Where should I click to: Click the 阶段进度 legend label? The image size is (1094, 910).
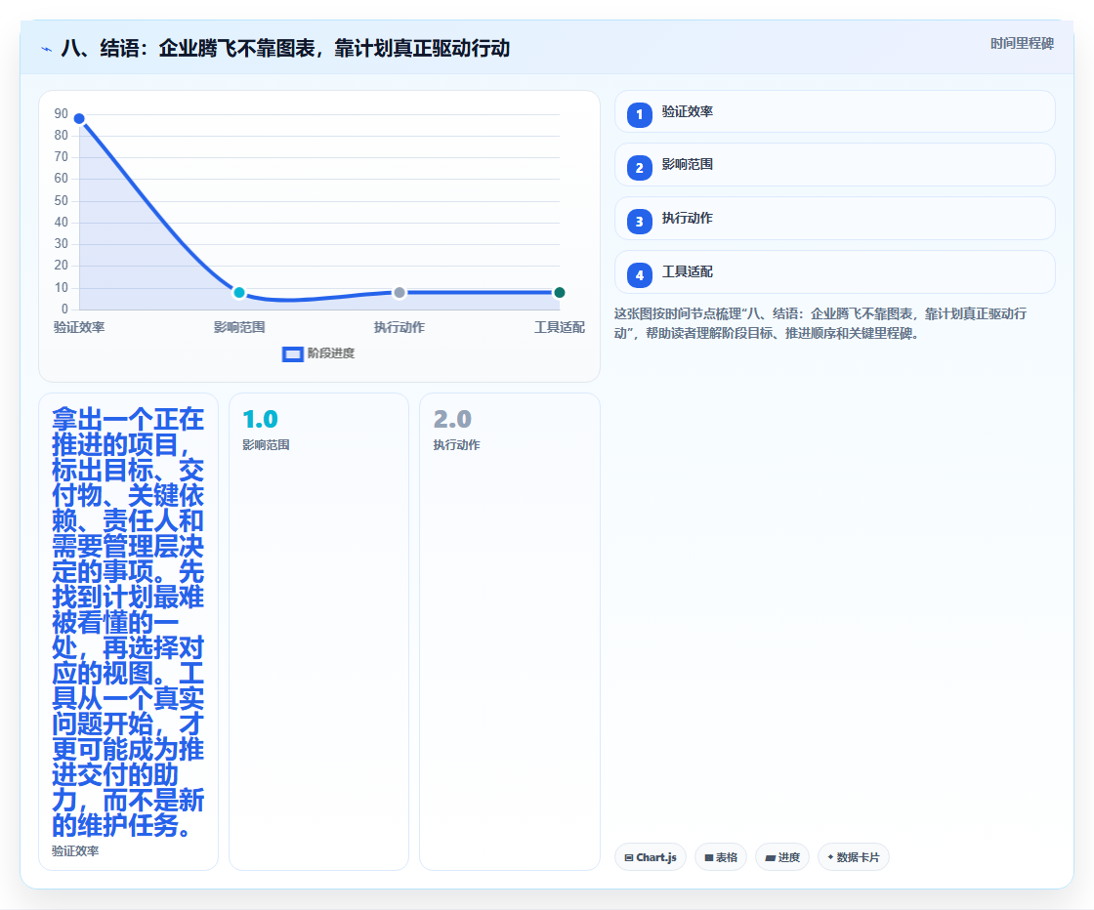tap(331, 353)
